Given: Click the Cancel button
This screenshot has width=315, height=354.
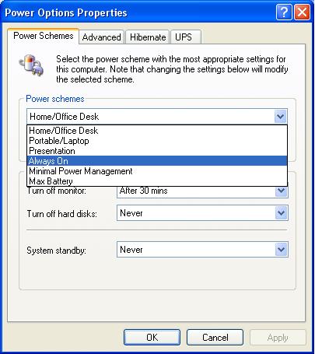Looking at the screenshot, I should pyautogui.click(x=215, y=337).
